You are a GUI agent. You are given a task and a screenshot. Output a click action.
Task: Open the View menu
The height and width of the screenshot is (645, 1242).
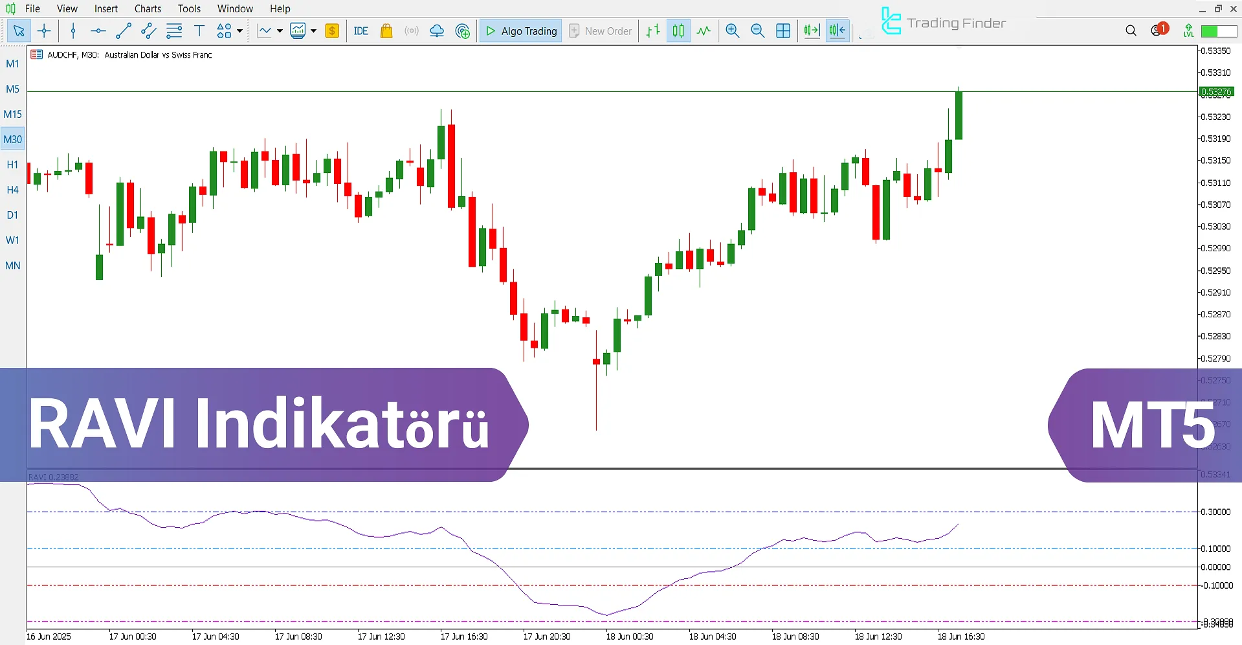pyautogui.click(x=67, y=8)
